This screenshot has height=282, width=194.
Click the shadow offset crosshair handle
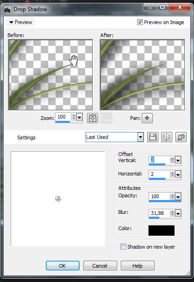click(58, 199)
